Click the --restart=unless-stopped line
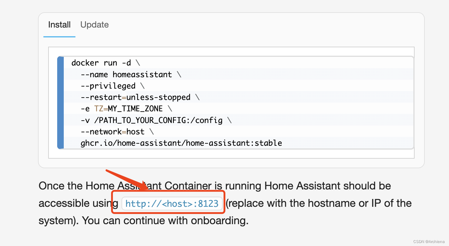This screenshot has height=246, width=449. 135,97
